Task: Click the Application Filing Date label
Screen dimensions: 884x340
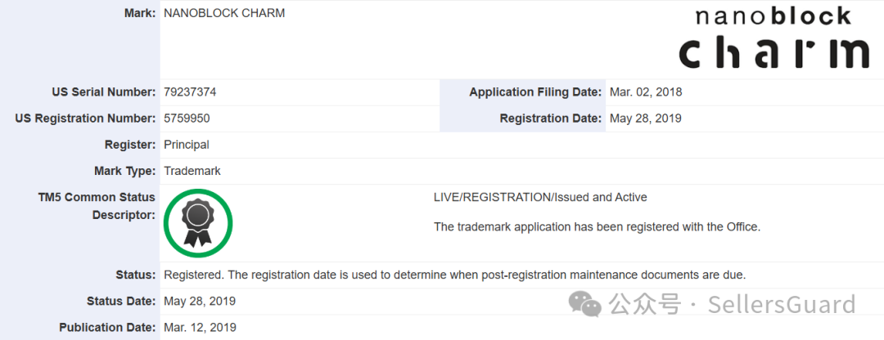Action: pyautogui.click(x=535, y=92)
